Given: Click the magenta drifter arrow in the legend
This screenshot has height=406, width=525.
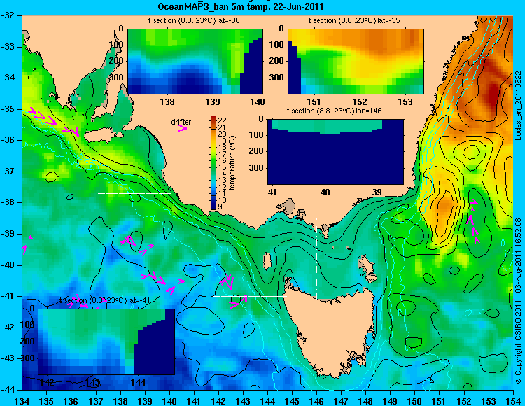Looking at the screenshot, I should (x=183, y=128).
